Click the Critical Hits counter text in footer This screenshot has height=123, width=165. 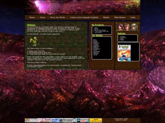click(121, 119)
